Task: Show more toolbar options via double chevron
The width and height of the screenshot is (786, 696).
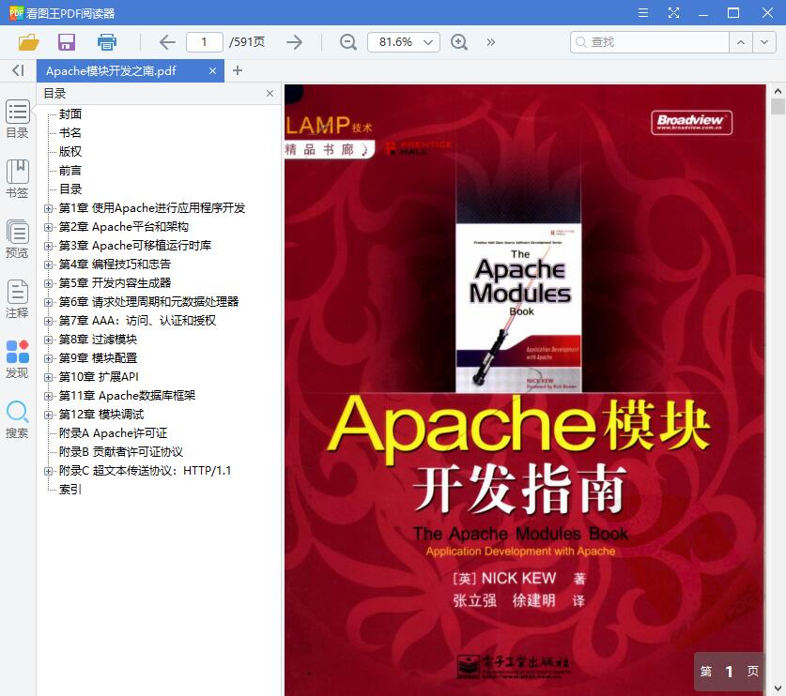Action: click(491, 42)
